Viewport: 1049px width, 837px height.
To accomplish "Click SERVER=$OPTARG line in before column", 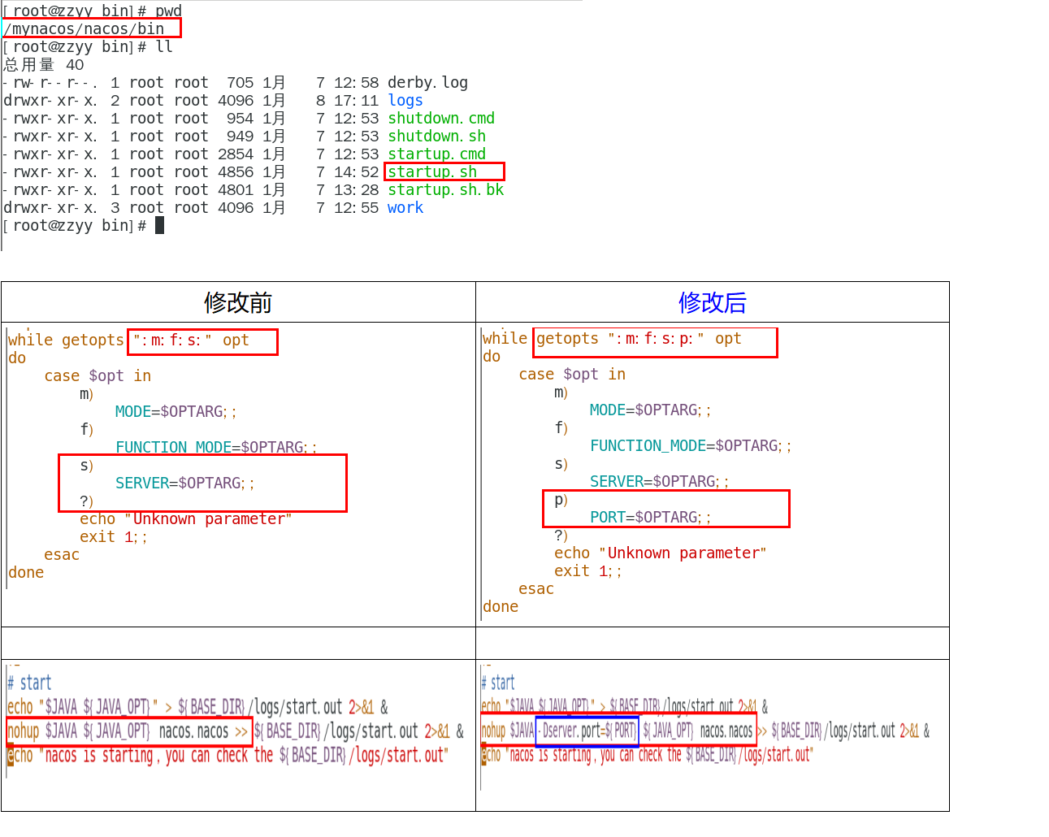I will [184, 484].
